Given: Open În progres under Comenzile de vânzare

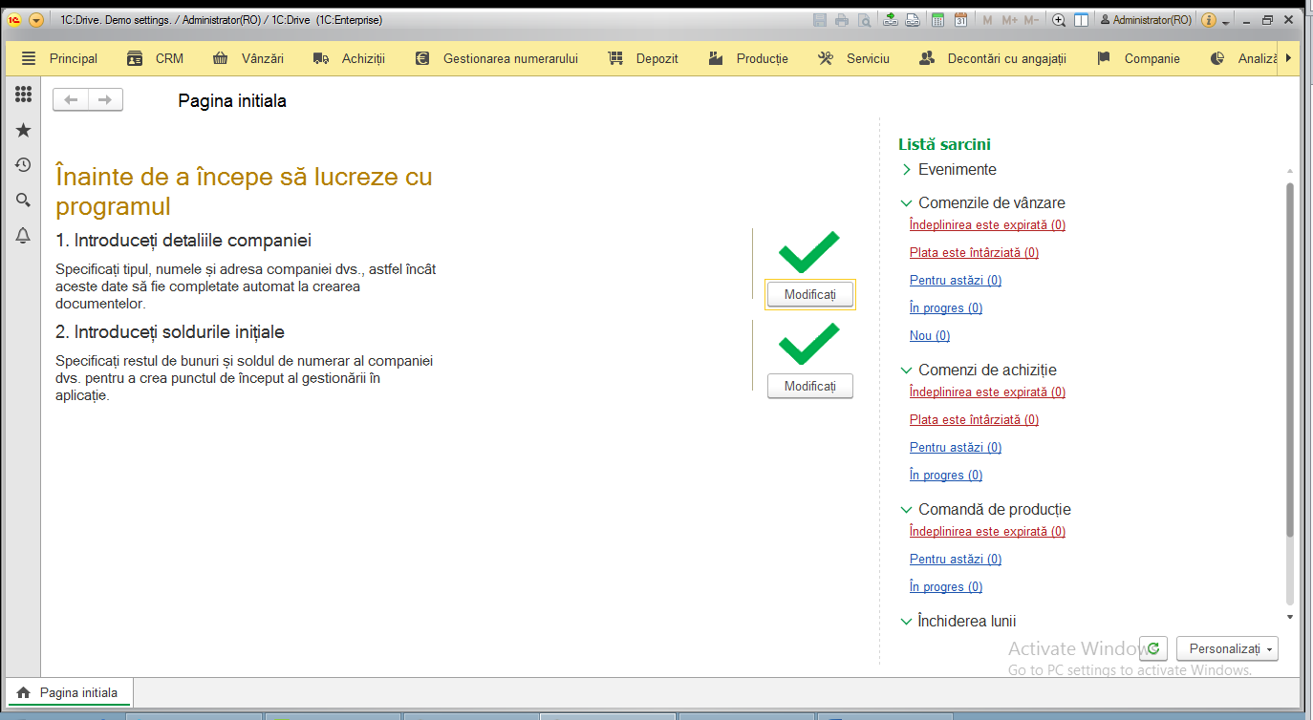Looking at the screenshot, I should click(x=946, y=308).
